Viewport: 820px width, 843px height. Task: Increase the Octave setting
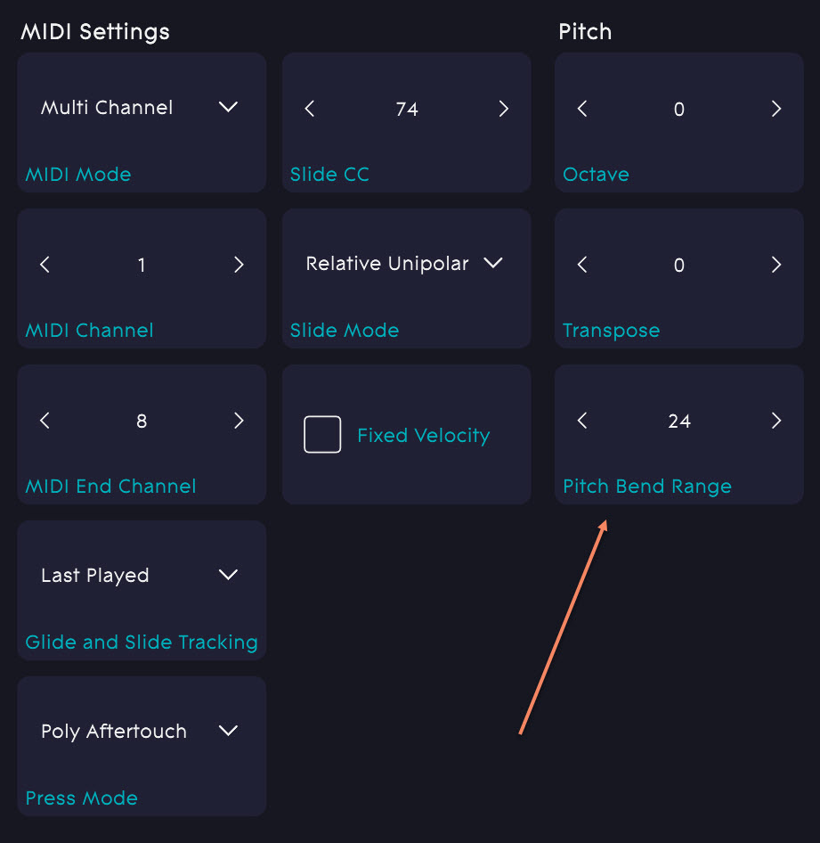pos(775,109)
